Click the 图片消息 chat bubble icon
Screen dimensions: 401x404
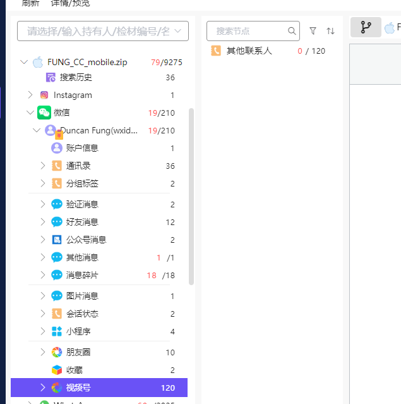(57, 296)
